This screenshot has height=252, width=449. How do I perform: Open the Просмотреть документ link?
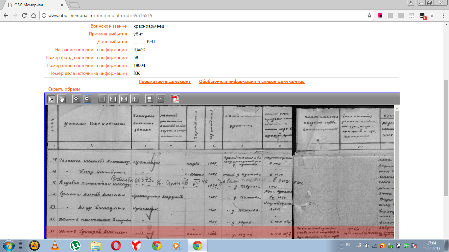165,82
